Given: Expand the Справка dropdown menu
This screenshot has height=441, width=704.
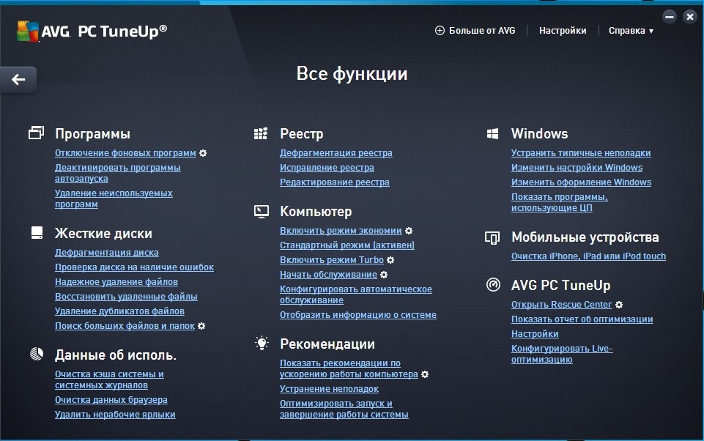Looking at the screenshot, I should pyautogui.click(x=631, y=31).
